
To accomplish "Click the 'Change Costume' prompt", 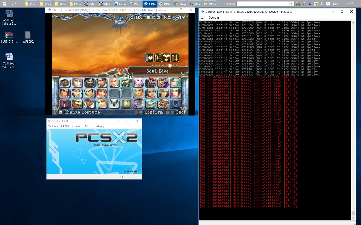I will point(82,112).
